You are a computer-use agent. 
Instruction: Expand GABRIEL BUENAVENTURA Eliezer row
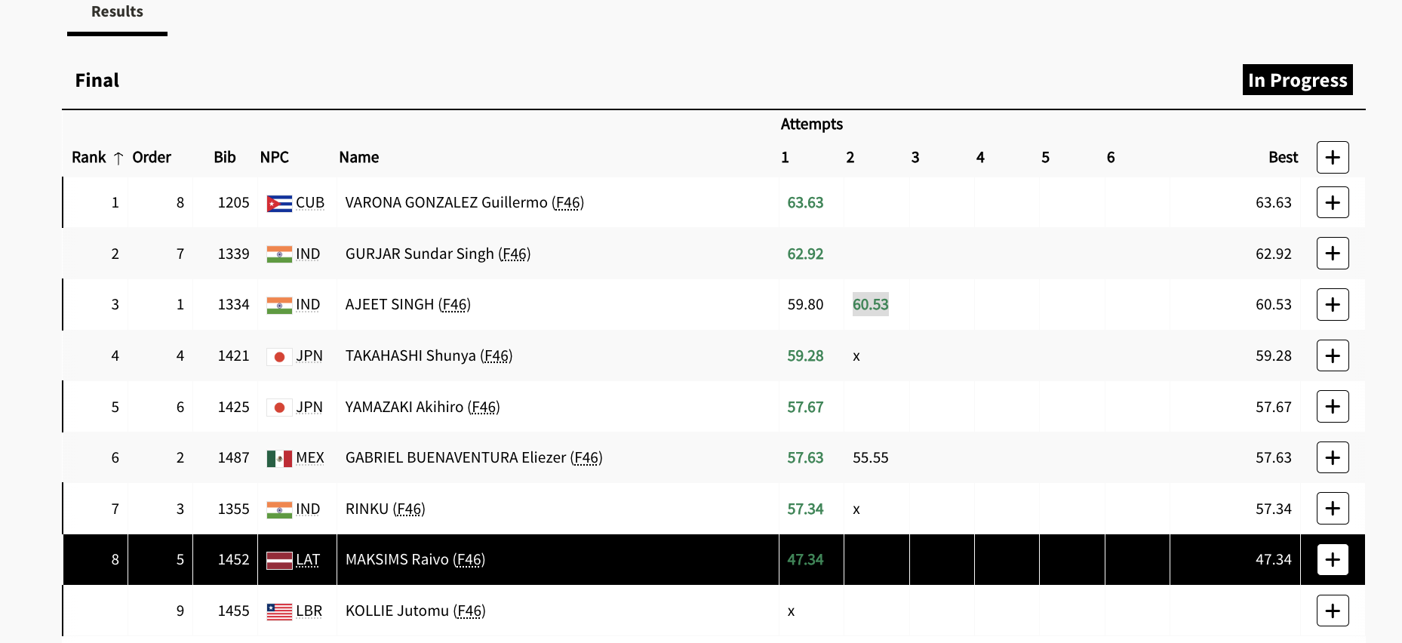[x=1332, y=457]
